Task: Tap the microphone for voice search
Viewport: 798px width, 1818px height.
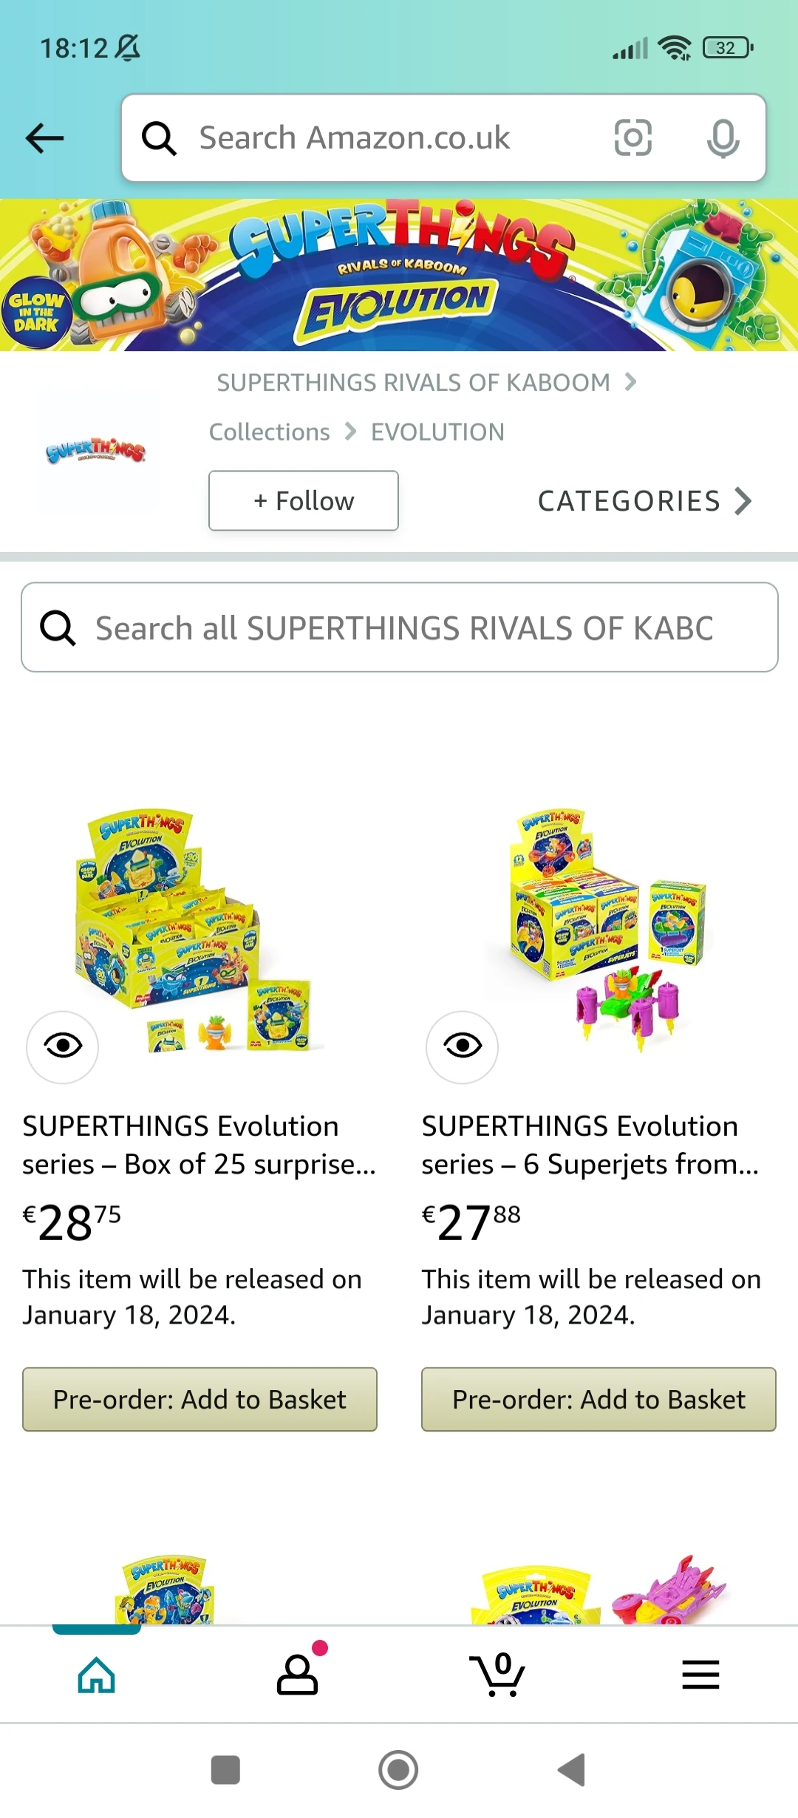Action: [723, 137]
